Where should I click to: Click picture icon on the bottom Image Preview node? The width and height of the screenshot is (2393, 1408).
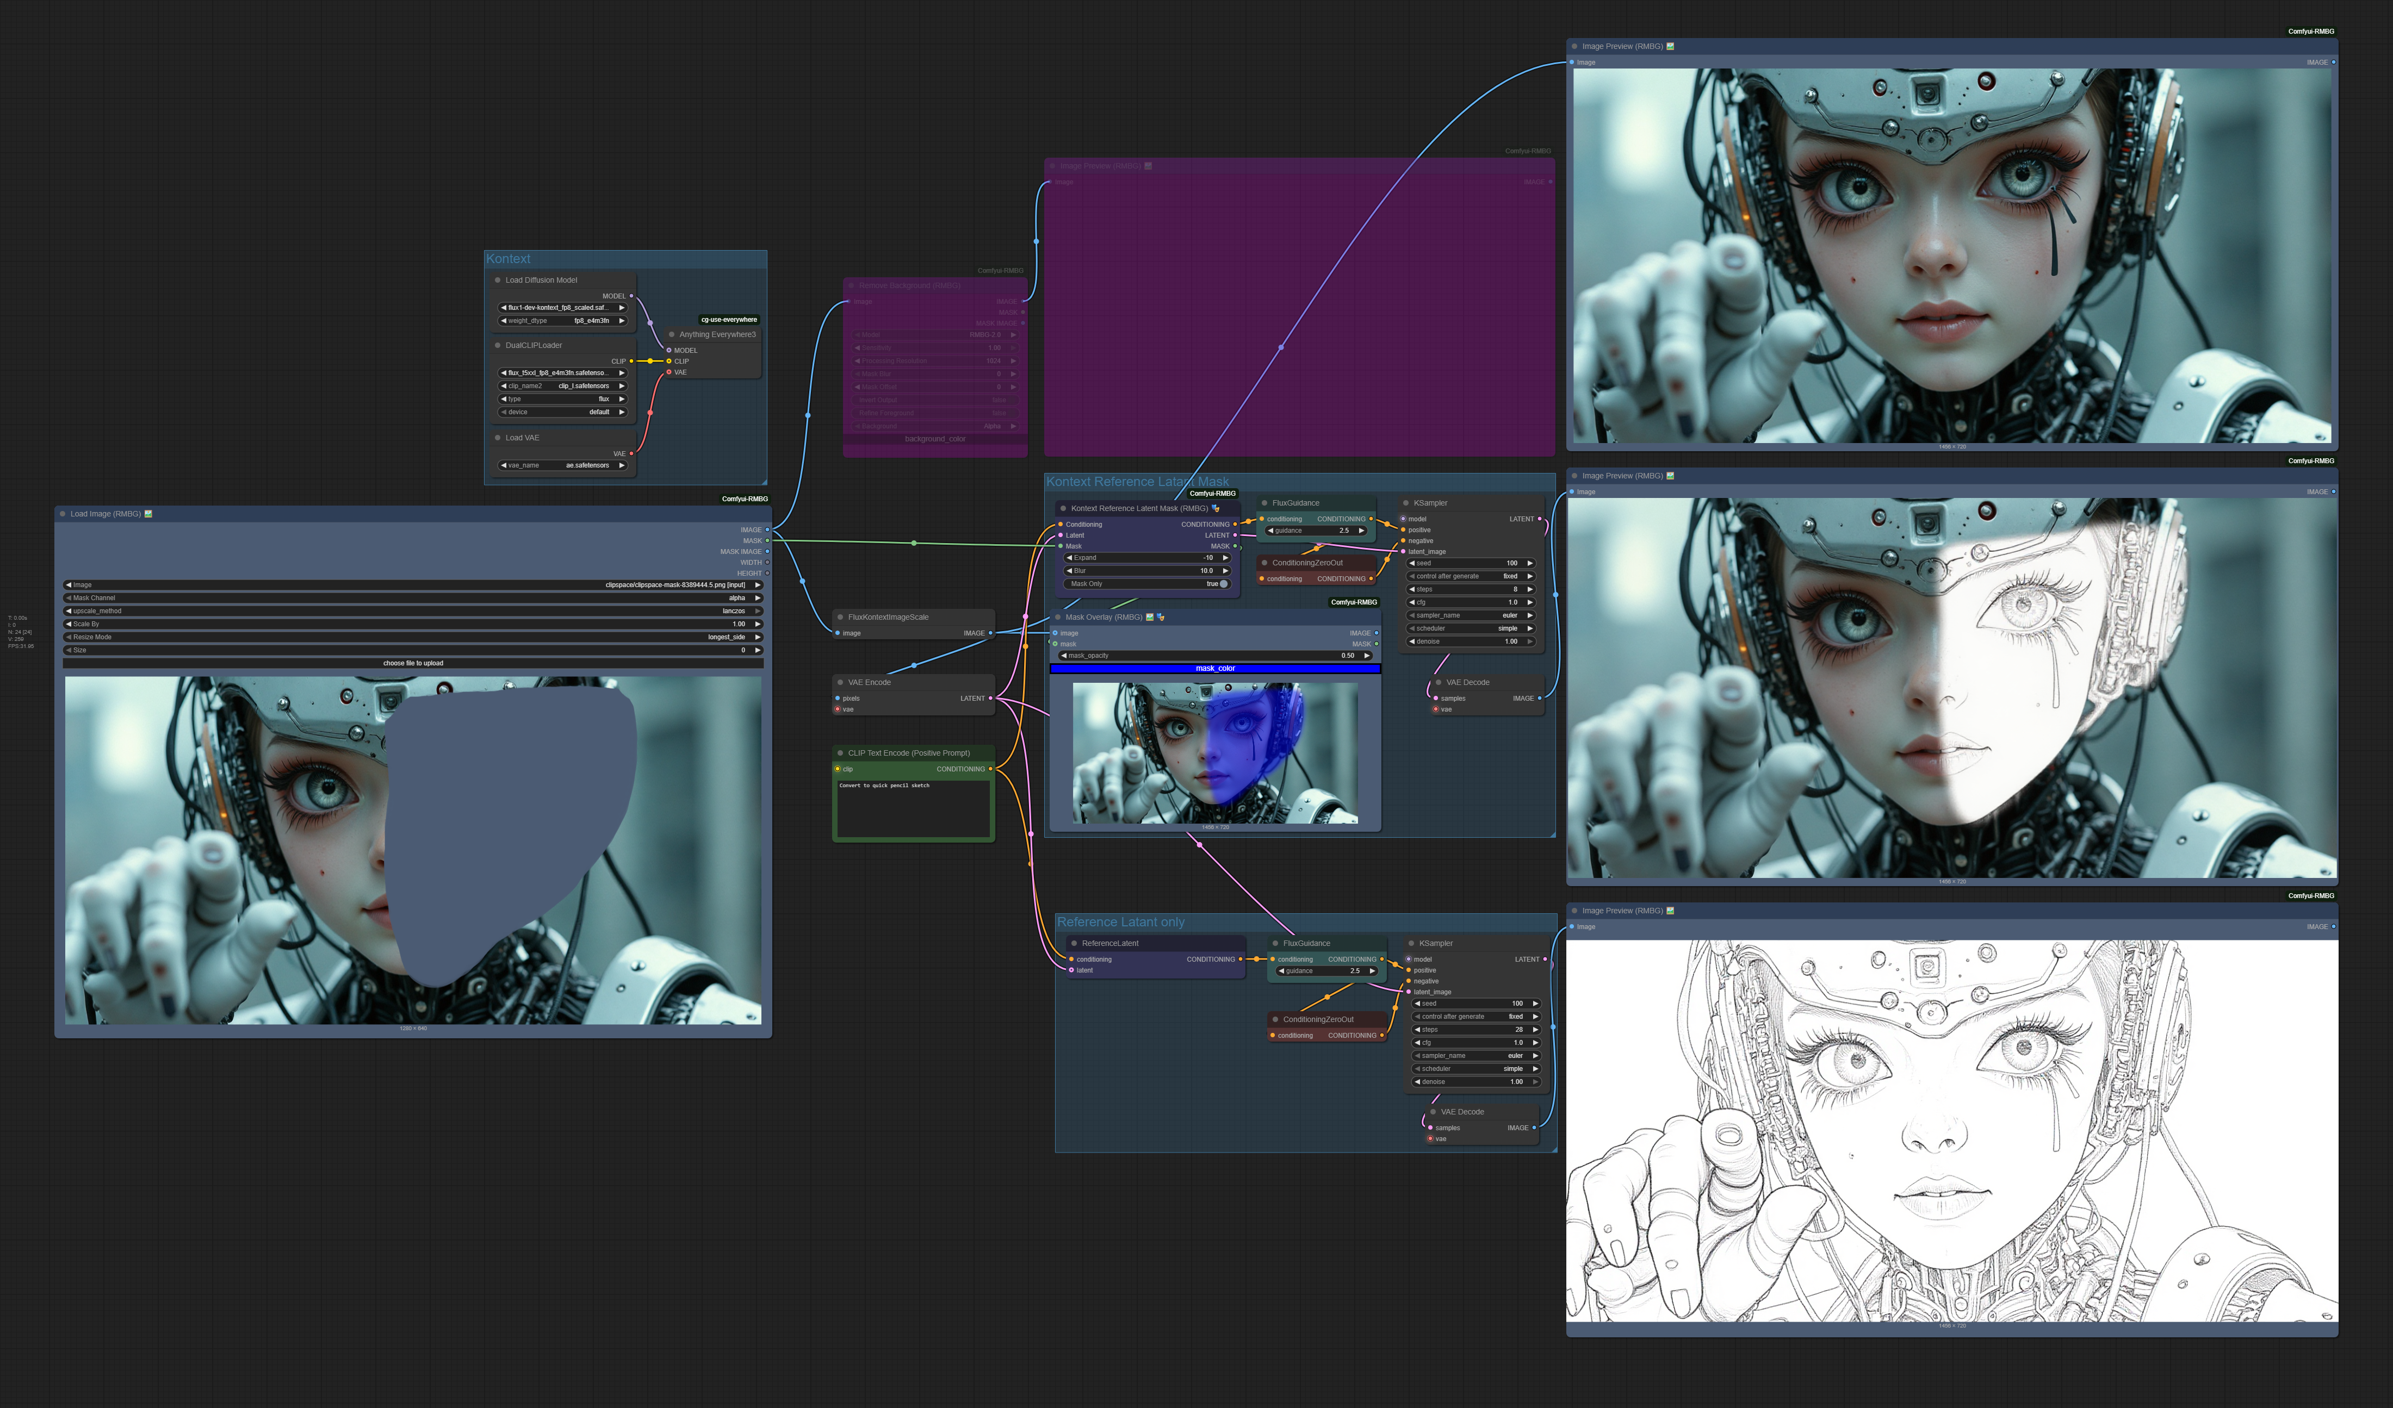click(1670, 911)
